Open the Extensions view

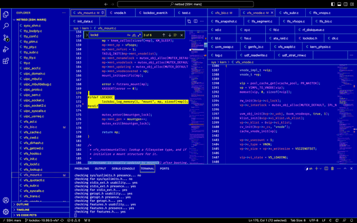click(6, 61)
